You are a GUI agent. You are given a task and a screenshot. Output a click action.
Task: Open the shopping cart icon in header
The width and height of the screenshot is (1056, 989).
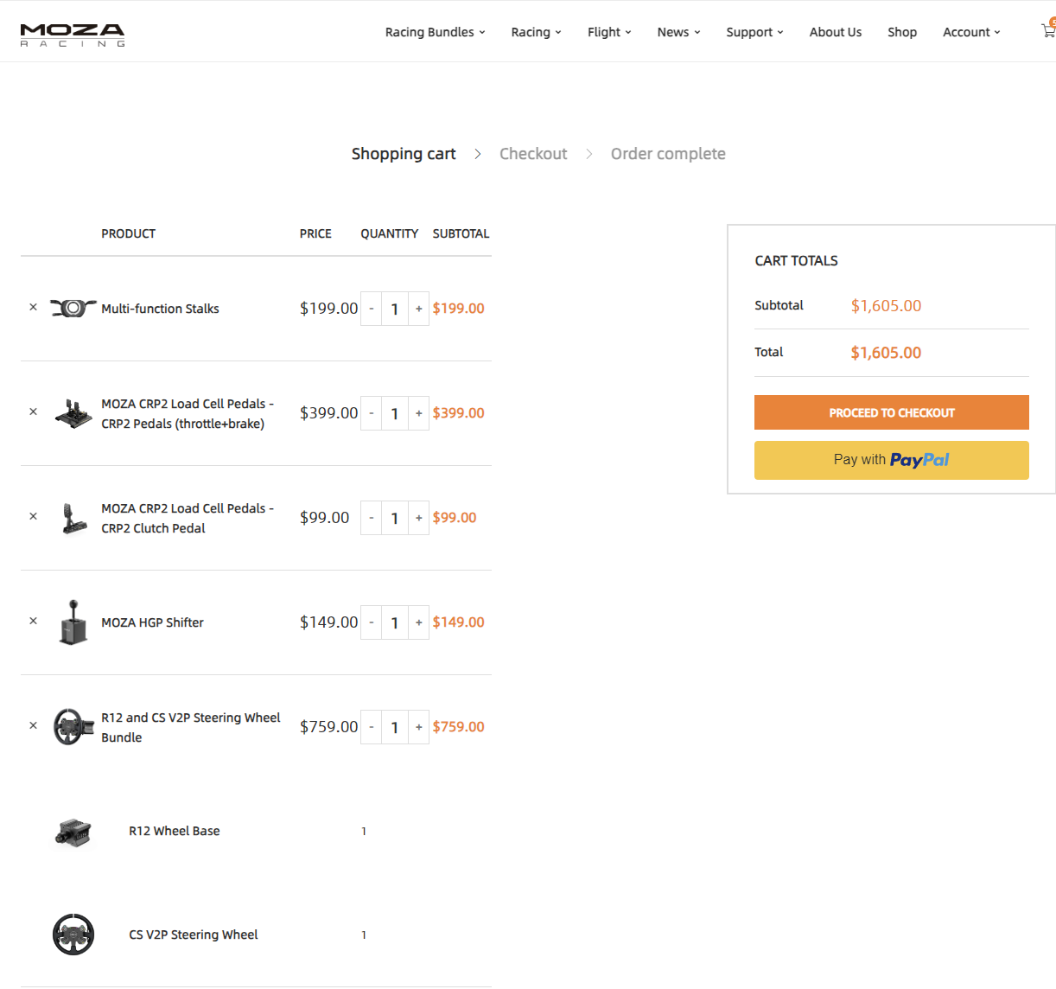click(1048, 31)
